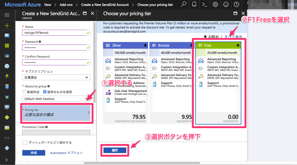Viewport: 297px width, 165px height.
Task: Click the Password input field
Action: tap(56, 48)
